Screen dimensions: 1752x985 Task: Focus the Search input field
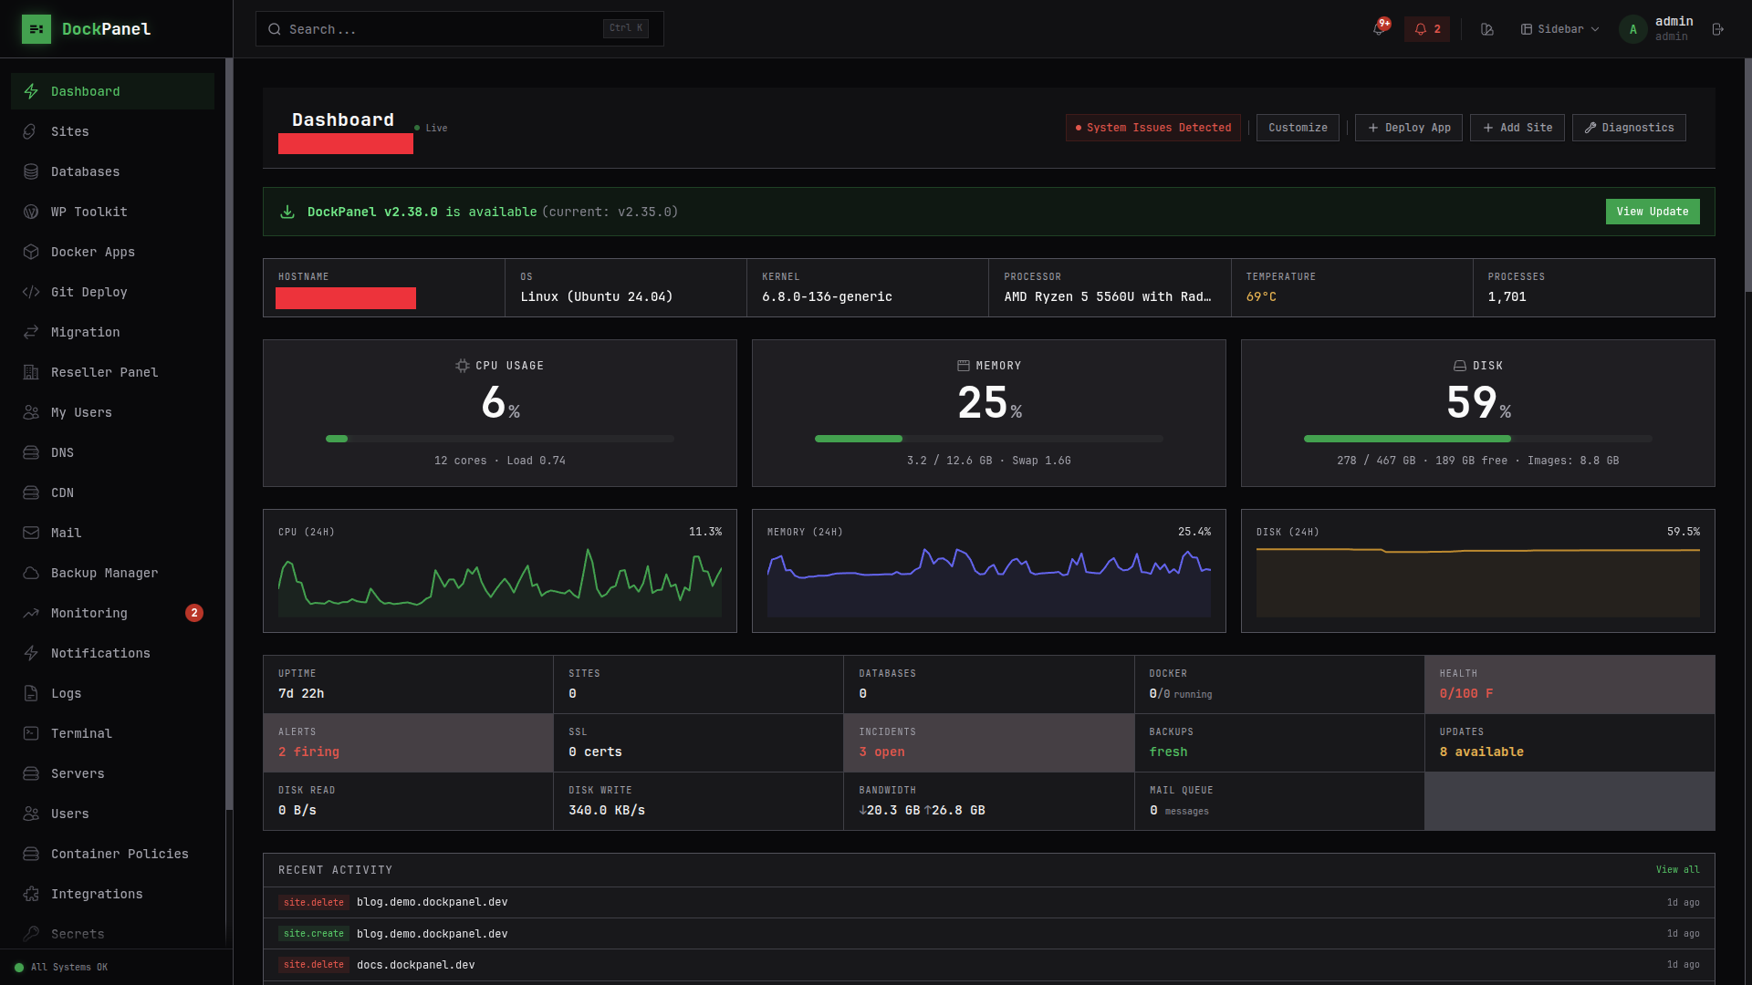(x=460, y=29)
